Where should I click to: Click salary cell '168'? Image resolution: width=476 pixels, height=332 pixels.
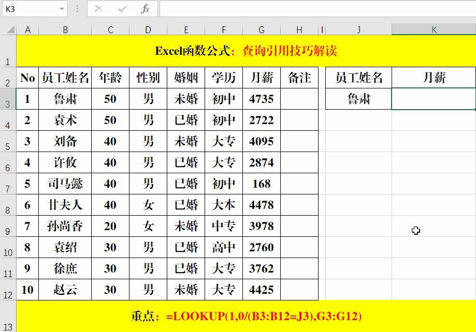coord(262,184)
